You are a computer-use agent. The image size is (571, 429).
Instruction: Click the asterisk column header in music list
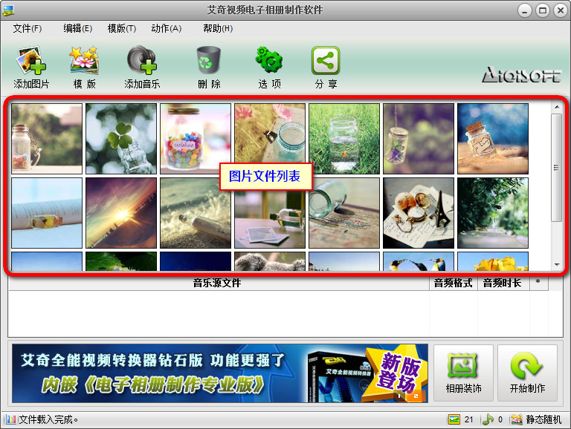pyautogui.click(x=538, y=283)
